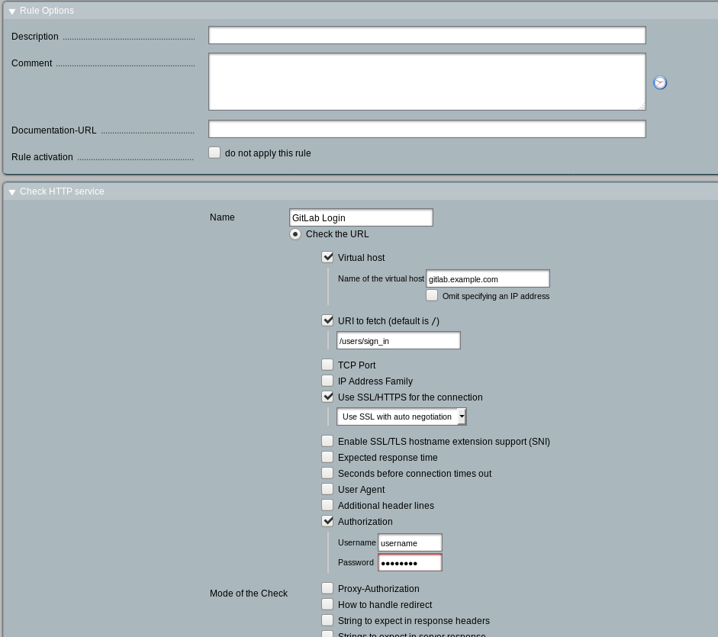The height and width of the screenshot is (637, 718).
Task: Focus the Documentation-URL text field
Action: [x=427, y=130]
